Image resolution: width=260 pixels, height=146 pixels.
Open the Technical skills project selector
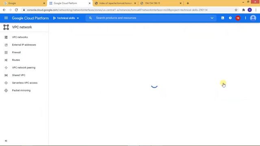66,18
